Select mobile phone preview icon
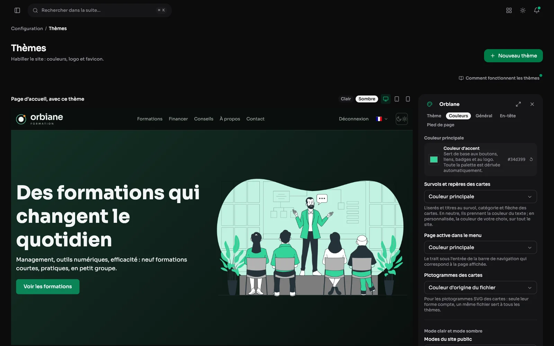 point(408,99)
